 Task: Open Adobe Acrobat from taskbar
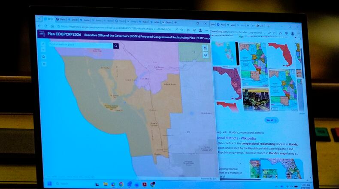point(145,184)
